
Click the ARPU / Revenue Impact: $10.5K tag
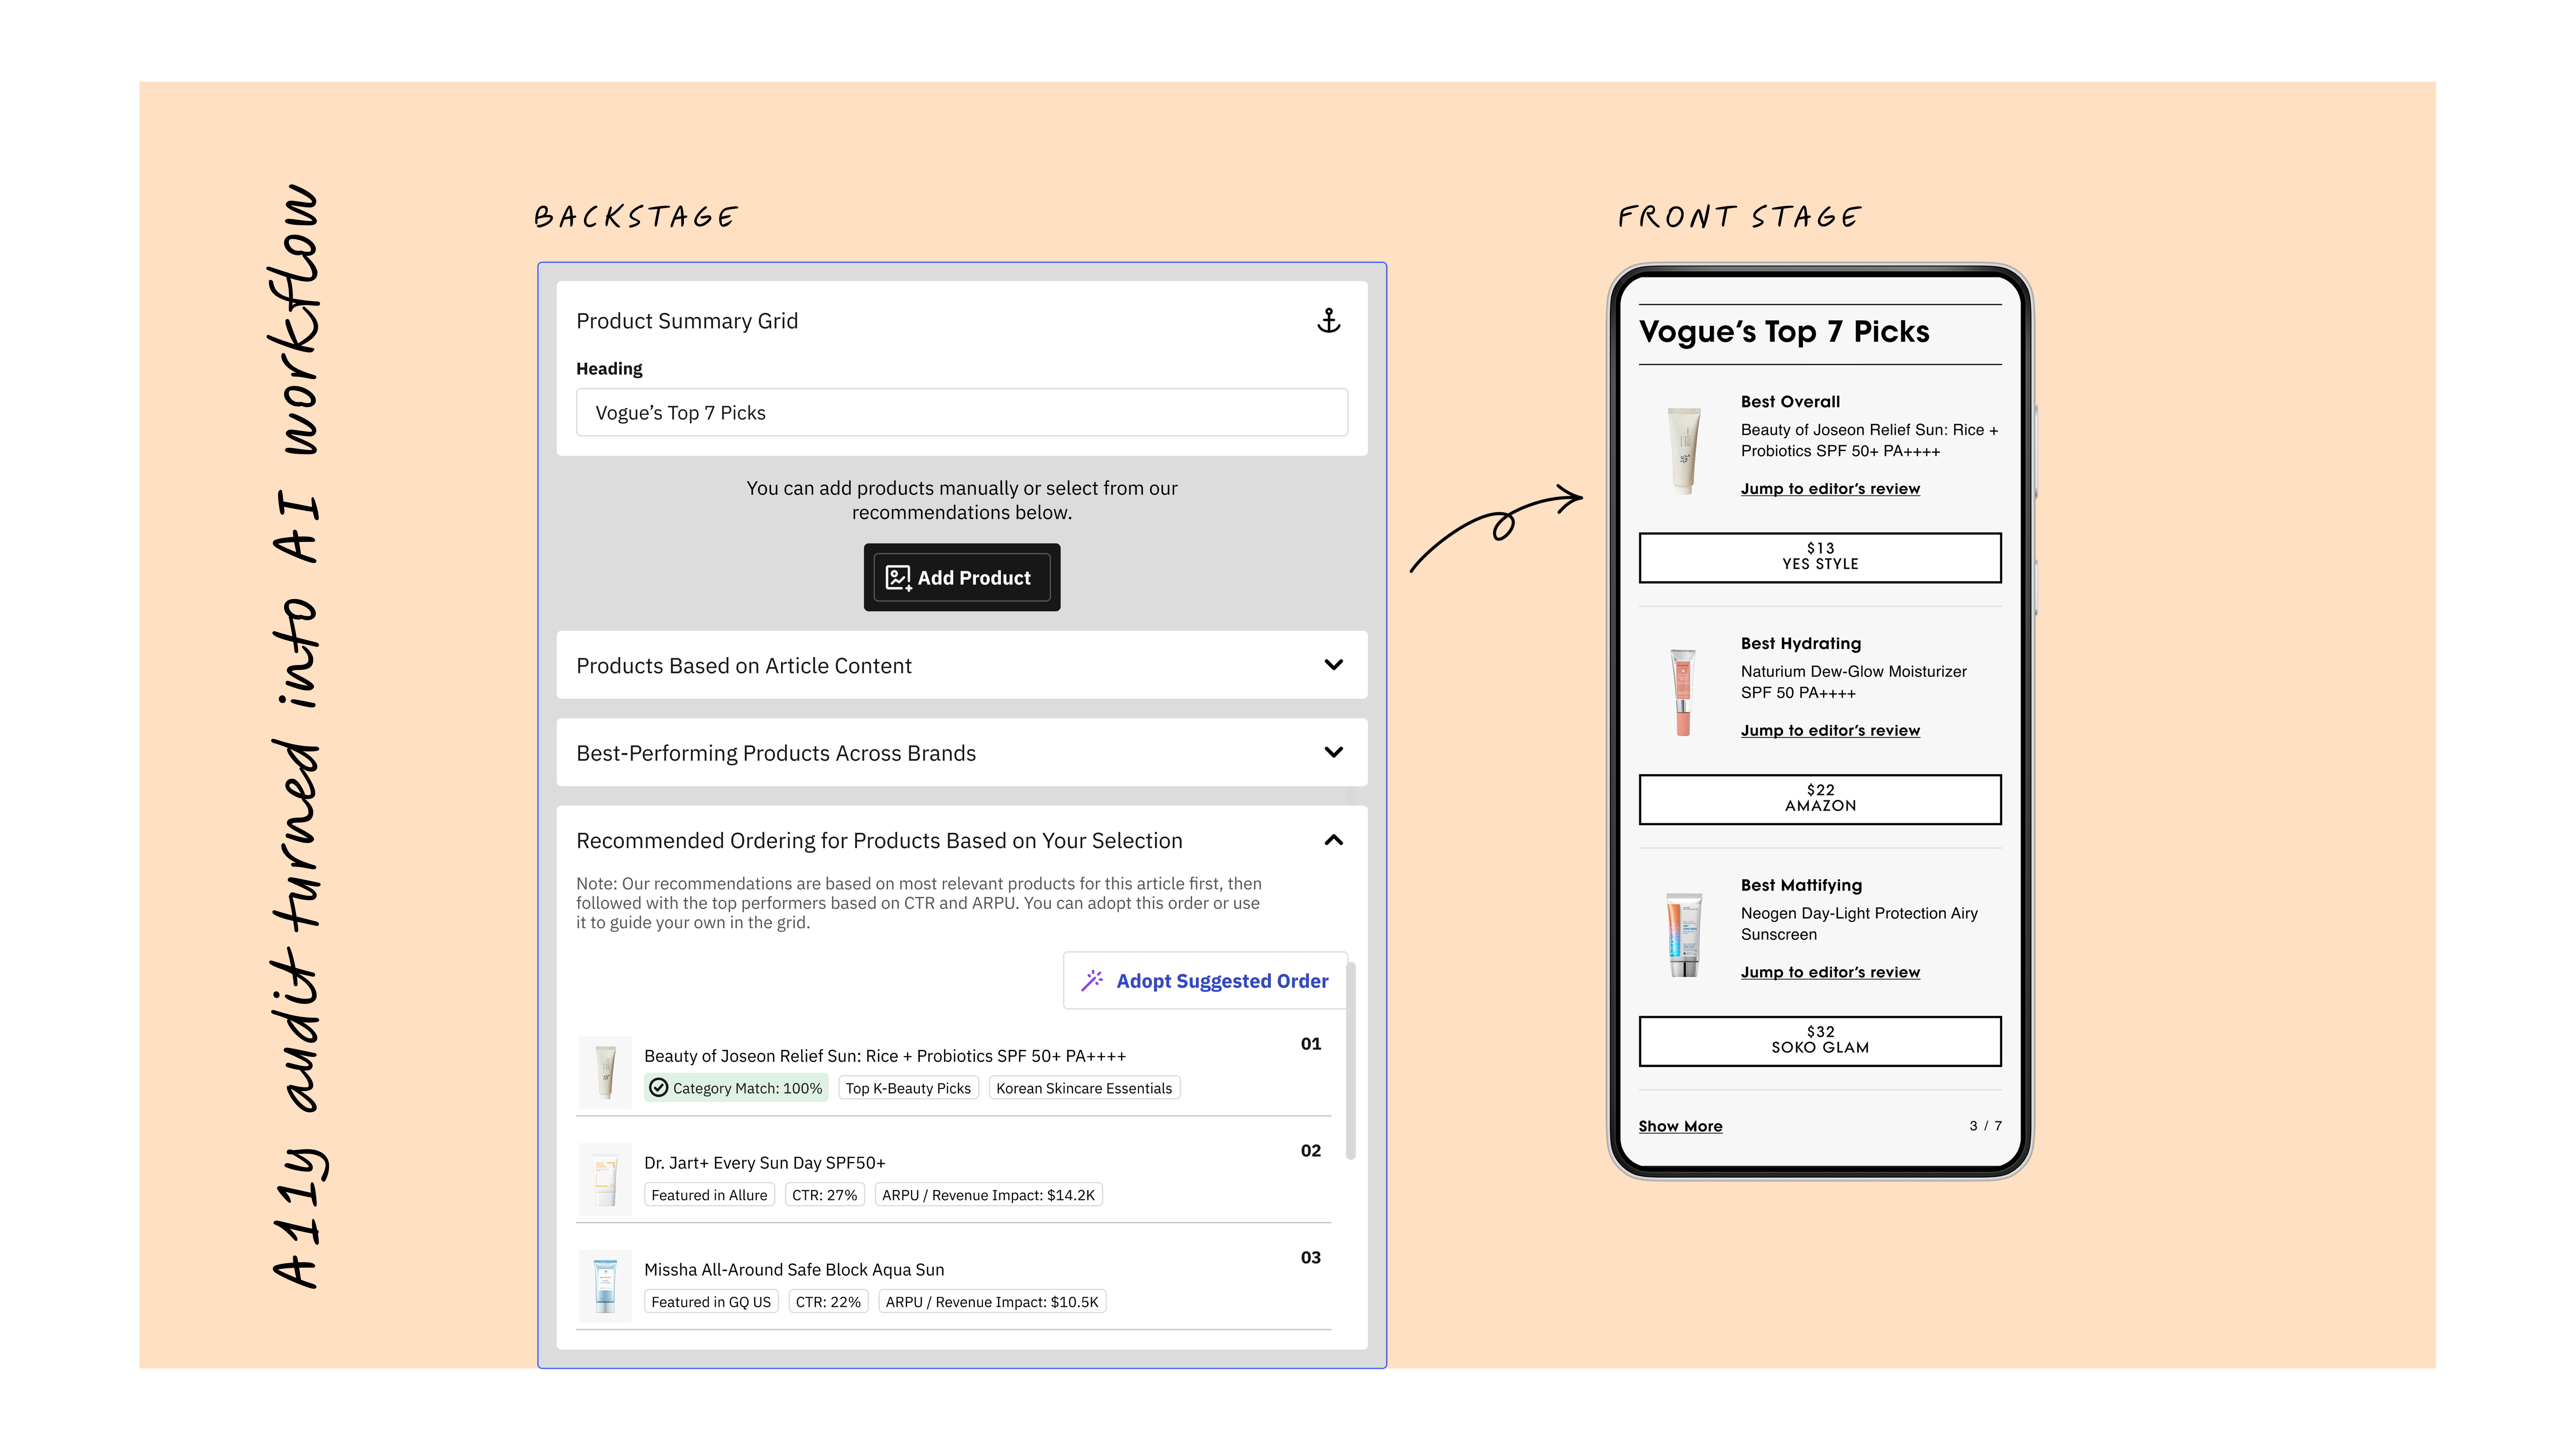(x=992, y=1302)
